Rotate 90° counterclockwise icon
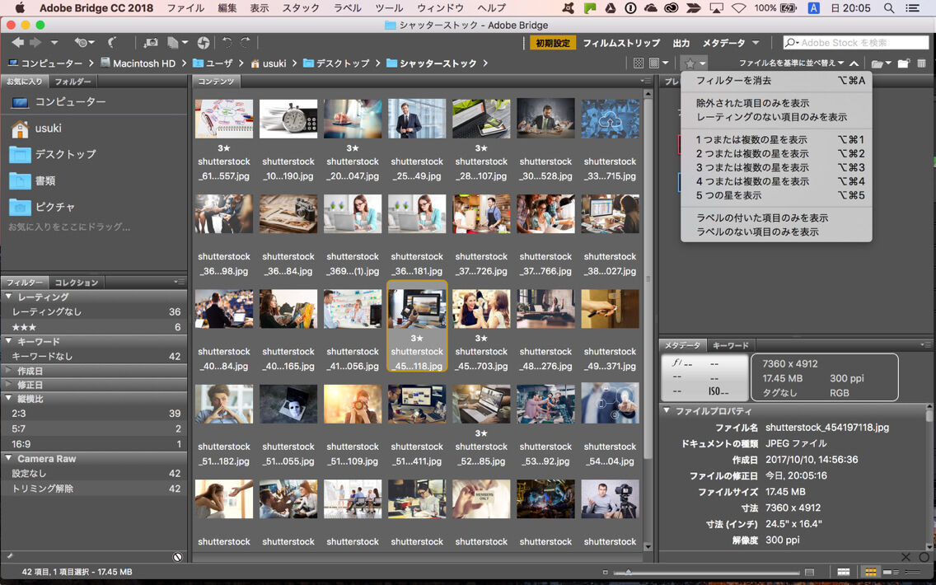This screenshot has height=585, width=936. [x=227, y=42]
